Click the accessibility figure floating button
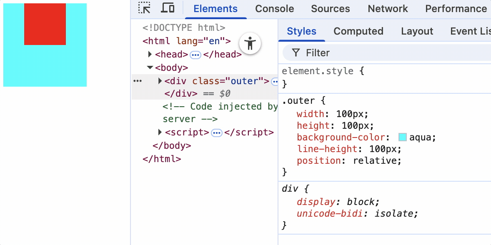The width and height of the screenshot is (491, 245). coord(250,43)
